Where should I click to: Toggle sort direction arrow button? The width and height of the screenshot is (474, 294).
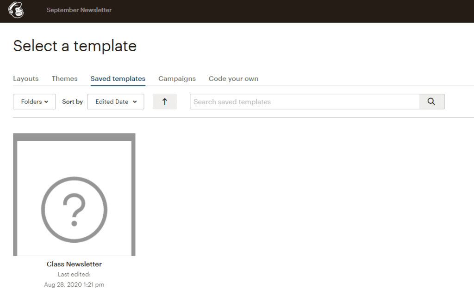tap(165, 102)
